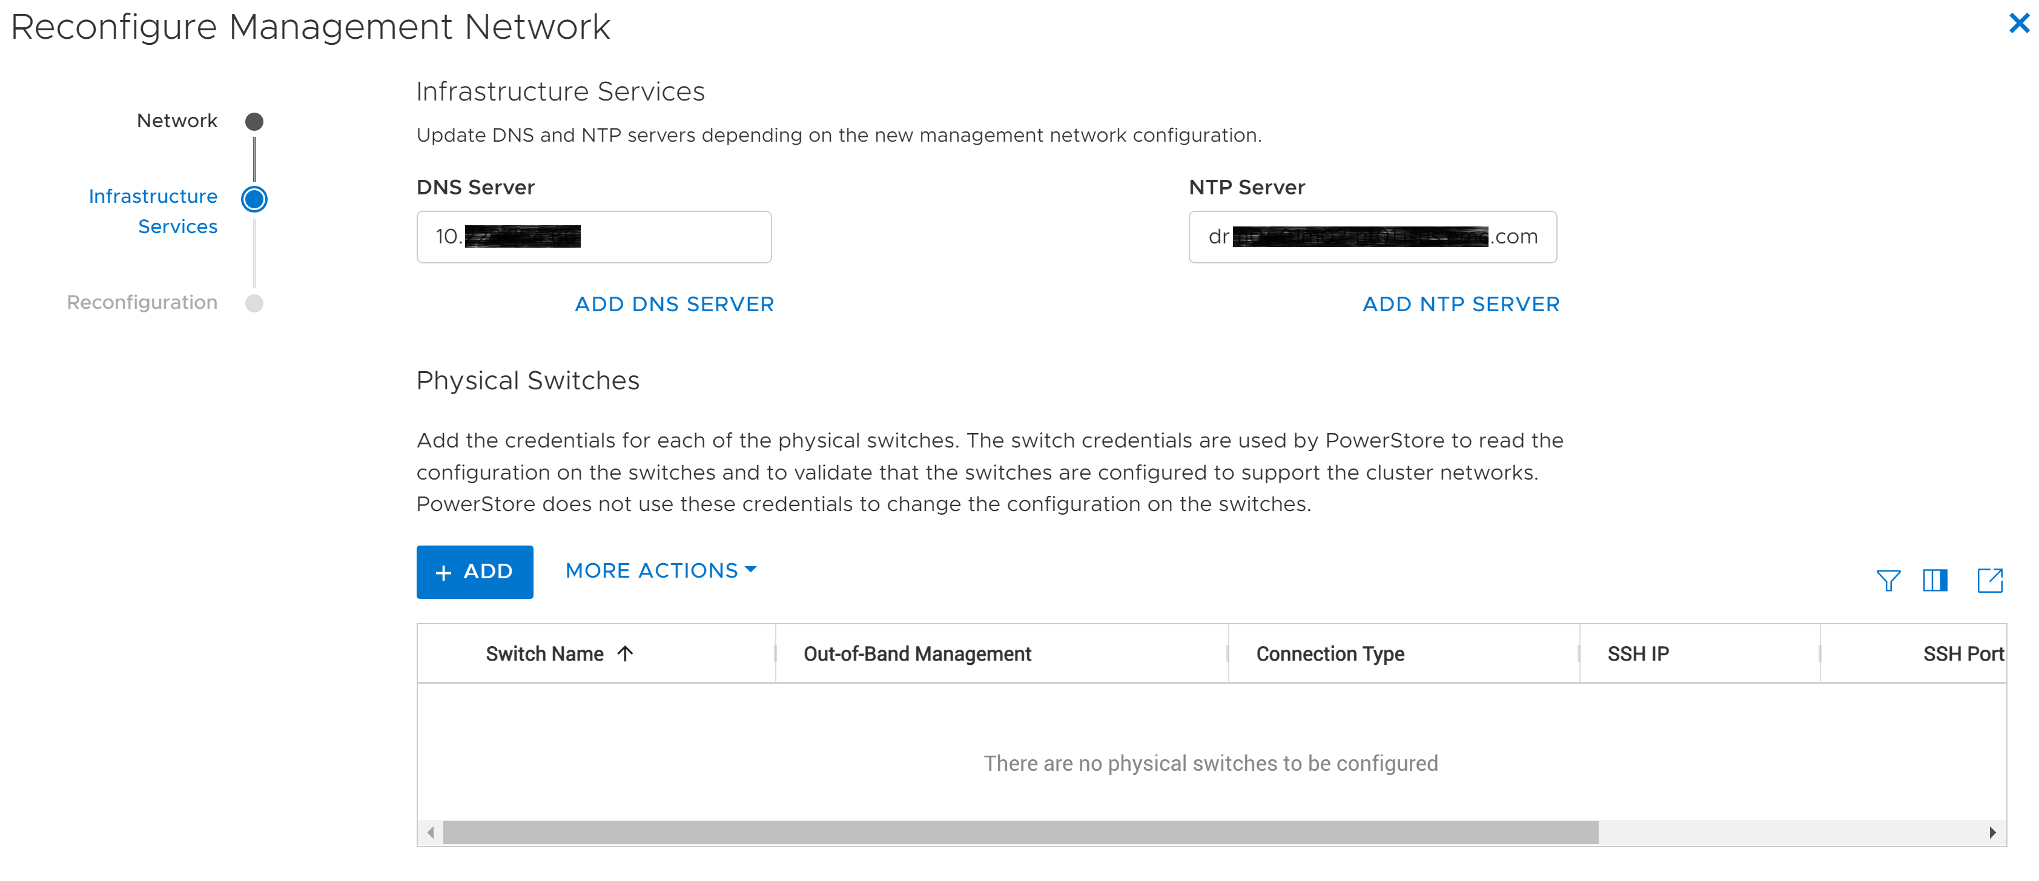Click inside the DNS Server input field
The height and width of the screenshot is (881, 2039).
(x=593, y=236)
